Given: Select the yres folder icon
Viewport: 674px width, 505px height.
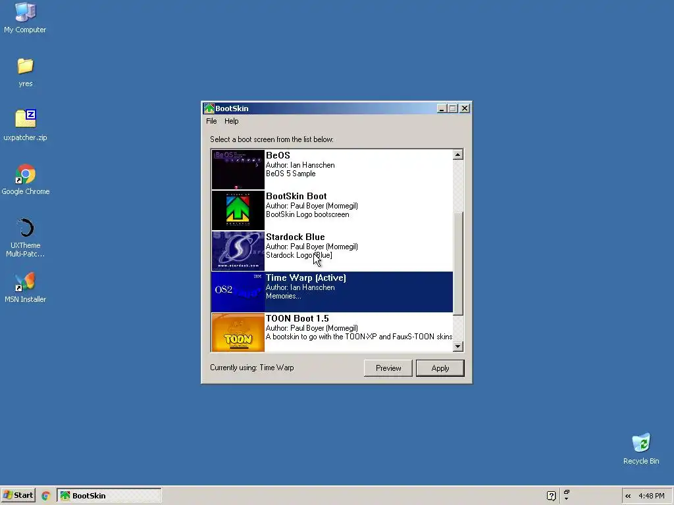Looking at the screenshot, I should coord(26,66).
